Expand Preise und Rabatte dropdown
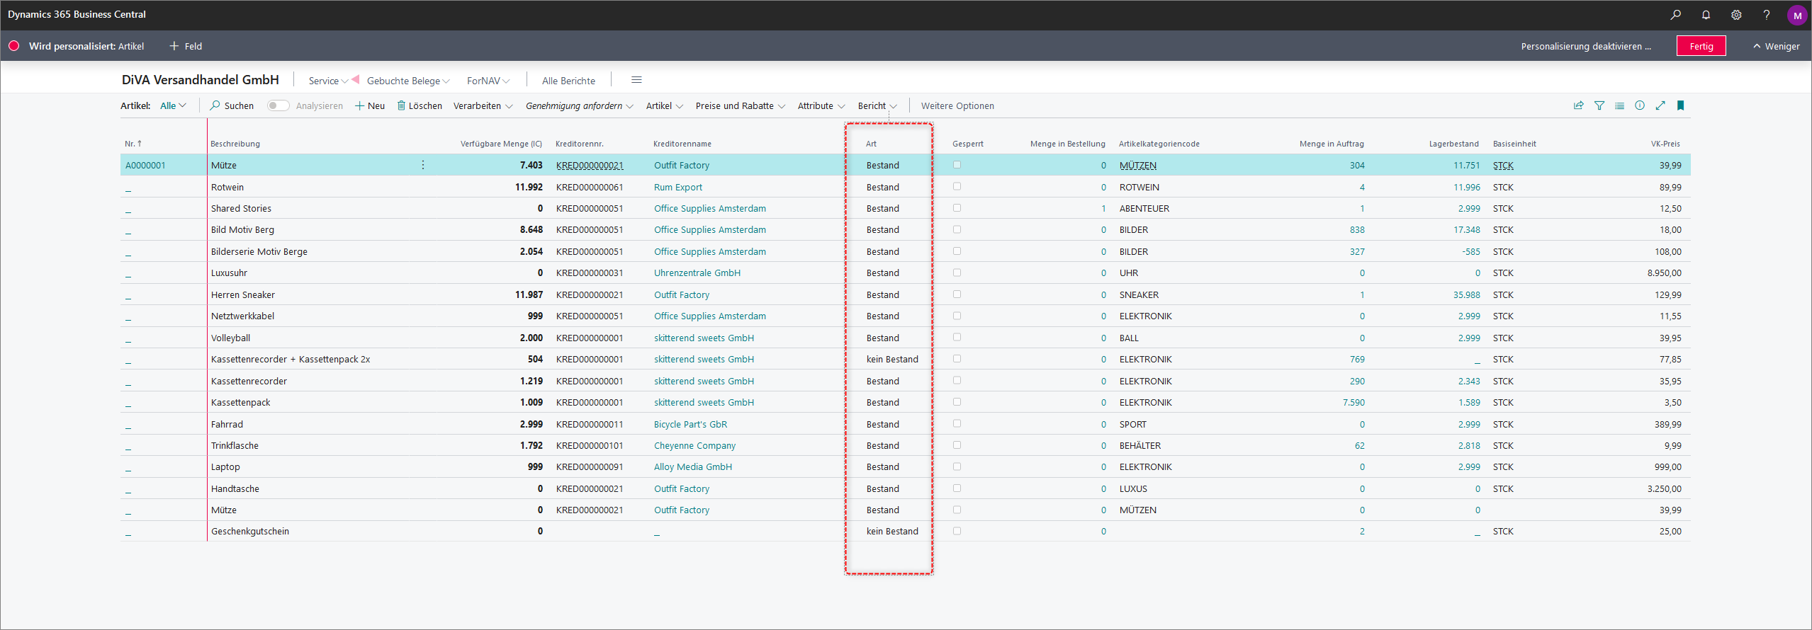The height and width of the screenshot is (630, 1812). [x=740, y=105]
